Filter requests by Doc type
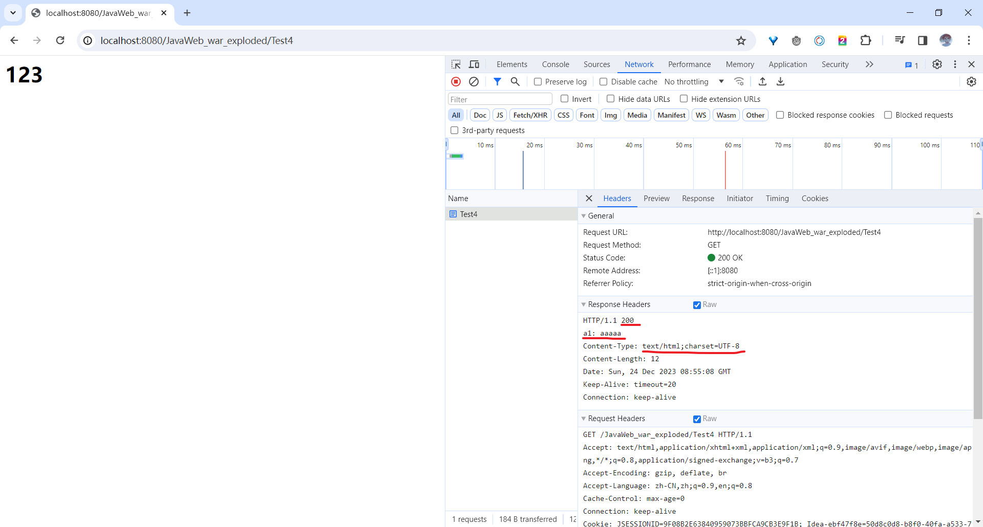Screen dimensions: 983x527 pos(480,115)
